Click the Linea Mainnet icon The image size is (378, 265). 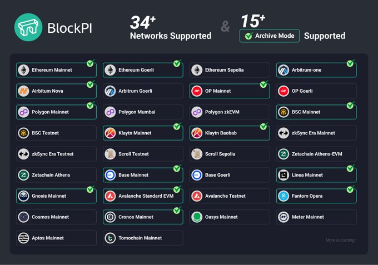(283, 175)
